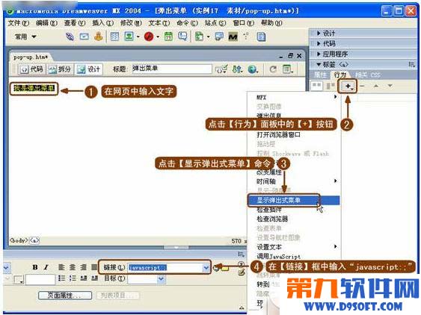
Task: Click the Insert Image icon
Action: click(x=129, y=37)
